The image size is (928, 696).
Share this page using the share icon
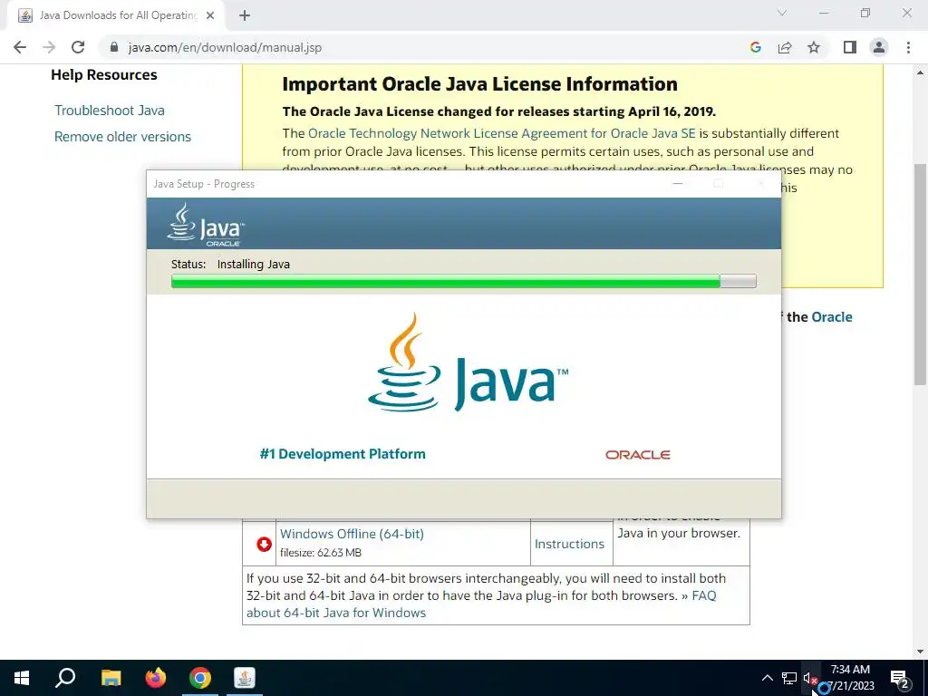[x=785, y=47]
